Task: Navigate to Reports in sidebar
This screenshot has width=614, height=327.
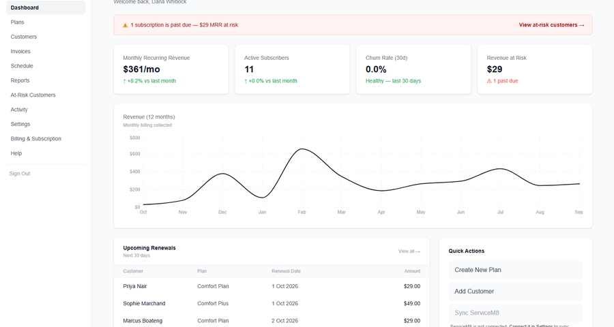Action: coord(46,80)
